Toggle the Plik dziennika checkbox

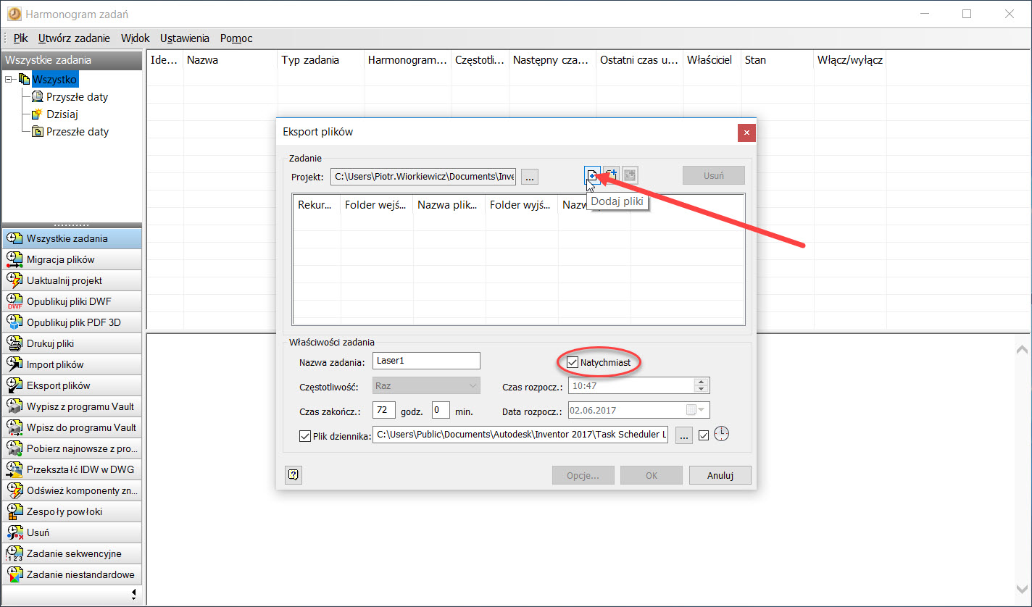[x=305, y=435]
